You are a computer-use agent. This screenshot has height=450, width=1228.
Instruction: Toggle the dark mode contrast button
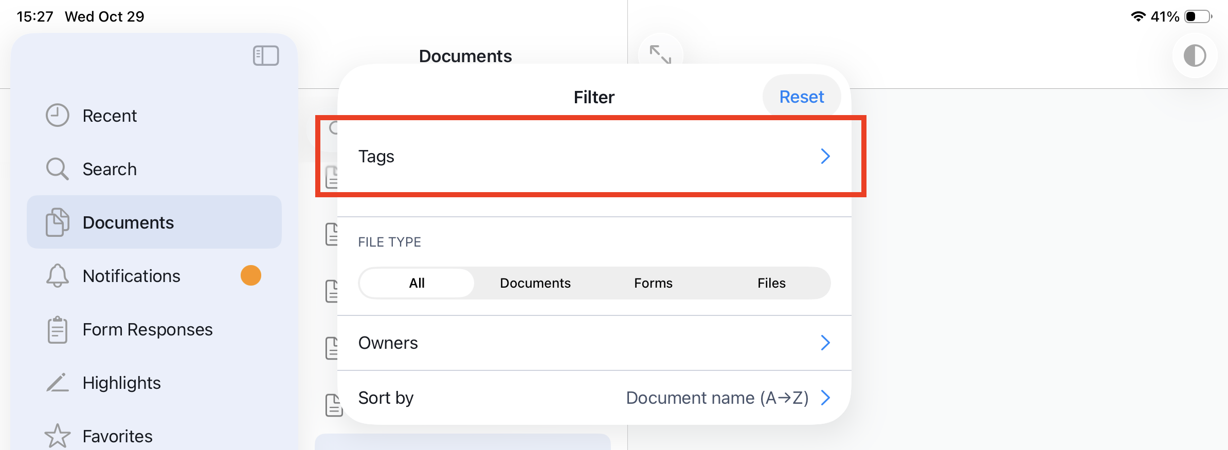(x=1195, y=55)
